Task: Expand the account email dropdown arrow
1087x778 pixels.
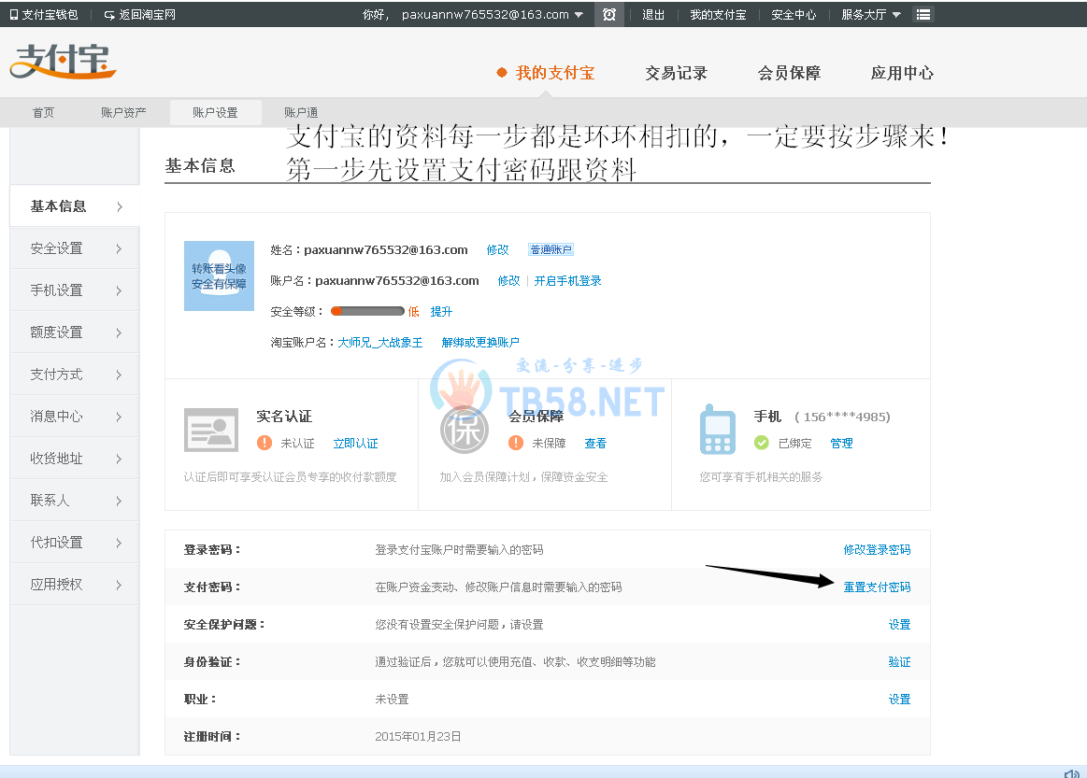Action: tap(579, 15)
